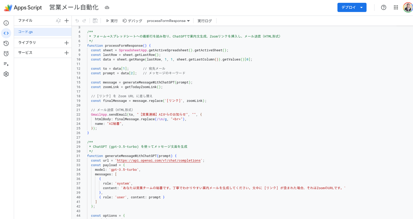Viewport: 413px width, 219px height.
Task: Click the const options code line
Action: (x=108, y=216)
